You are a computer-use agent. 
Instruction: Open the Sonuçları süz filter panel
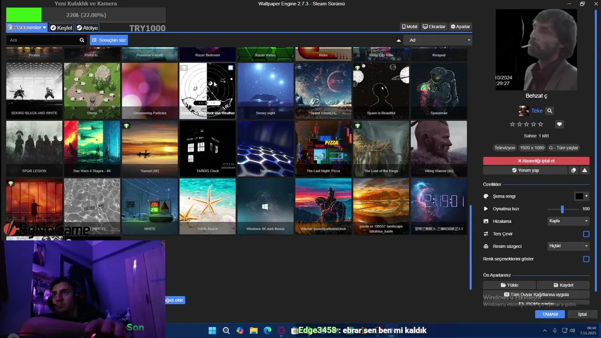[x=108, y=40]
